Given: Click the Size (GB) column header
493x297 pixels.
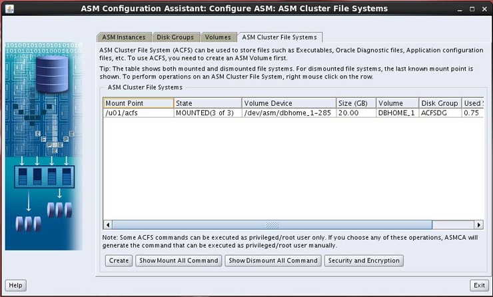Looking at the screenshot, I should (x=356, y=103).
